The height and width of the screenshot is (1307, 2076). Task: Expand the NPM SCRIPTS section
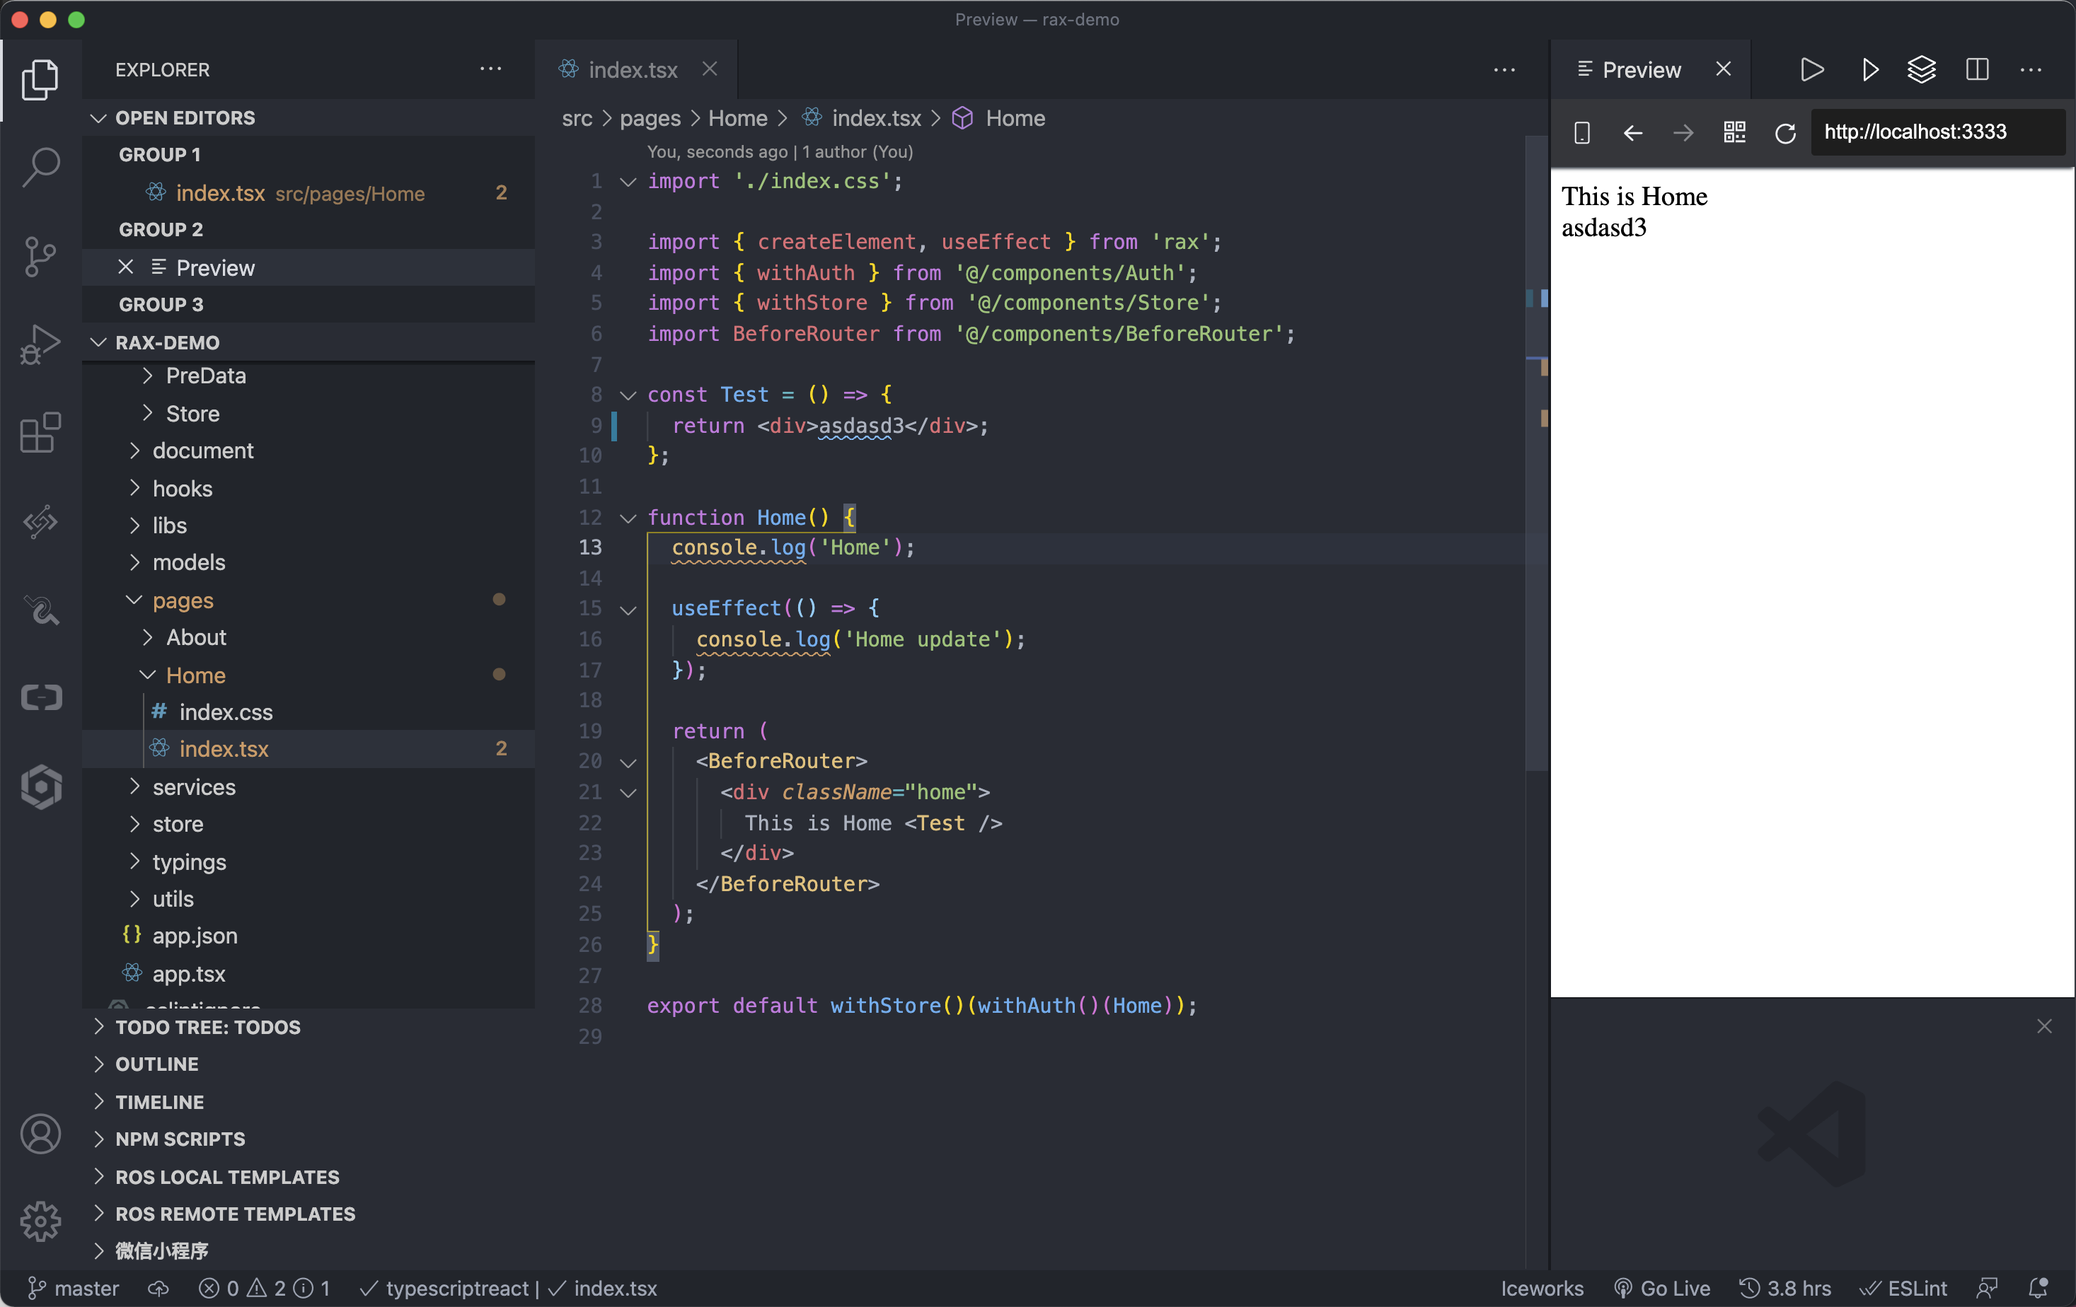(x=179, y=1138)
